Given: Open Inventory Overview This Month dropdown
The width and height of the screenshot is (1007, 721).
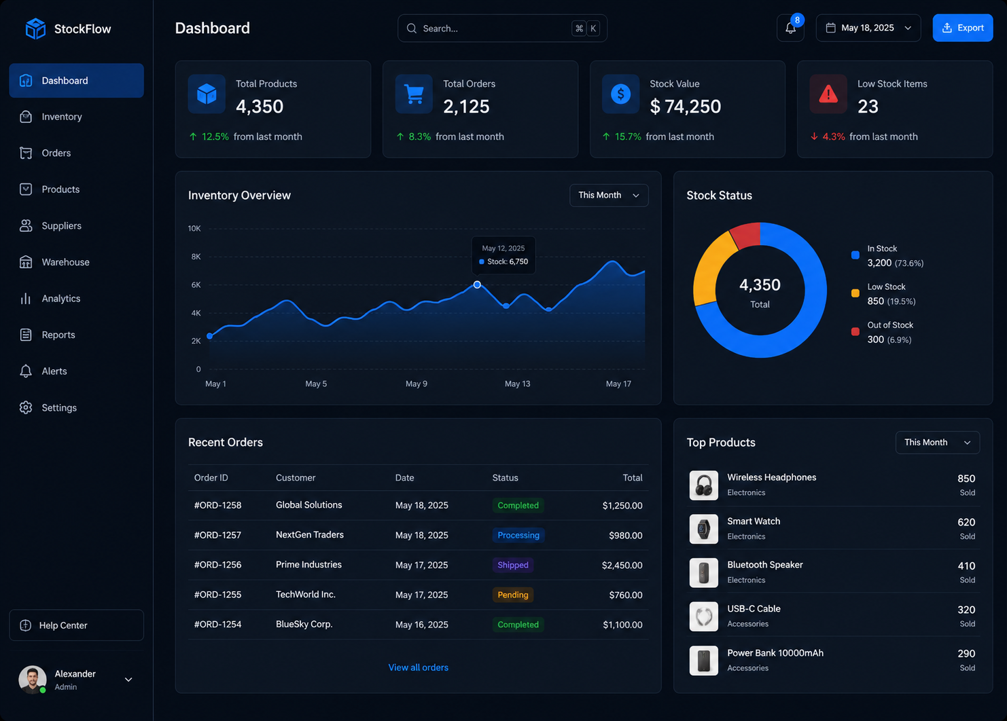Looking at the screenshot, I should tap(609, 196).
